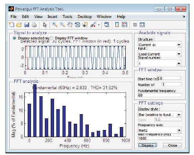Save figure with the floppy disk icon

pos(27,25)
